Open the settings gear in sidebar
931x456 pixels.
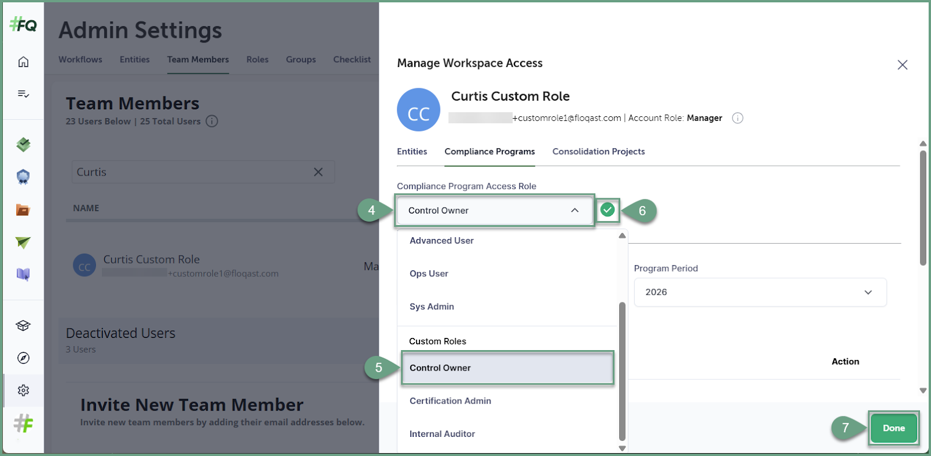pyautogui.click(x=23, y=390)
